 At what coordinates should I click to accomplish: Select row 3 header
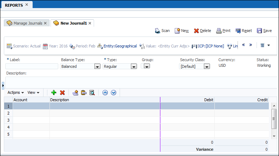(8, 120)
